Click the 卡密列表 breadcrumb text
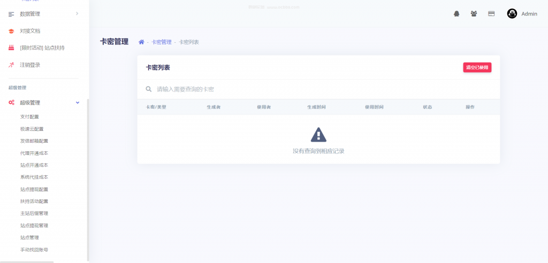 [x=189, y=42]
